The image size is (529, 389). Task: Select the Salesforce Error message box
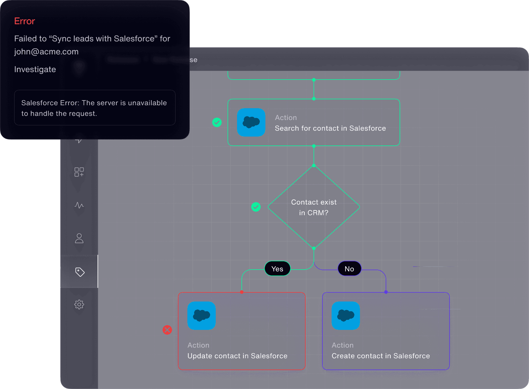pyautogui.click(x=94, y=108)
